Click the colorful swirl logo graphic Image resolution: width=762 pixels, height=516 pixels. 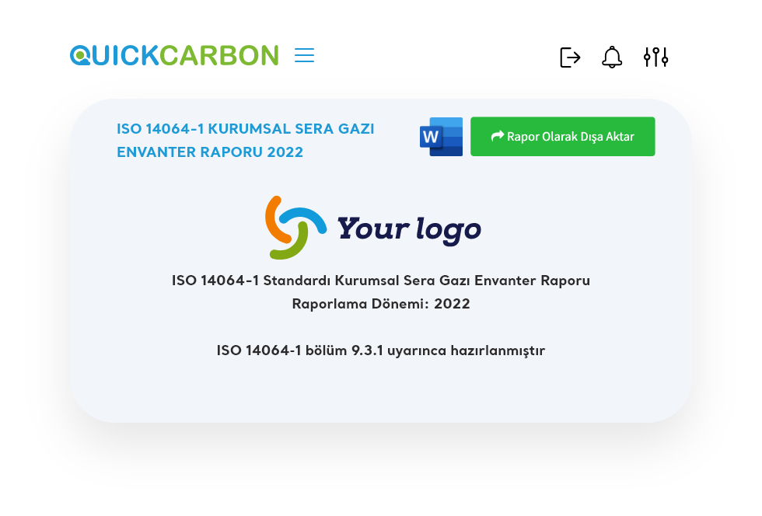pyautogui.click(x=295, y=228)
